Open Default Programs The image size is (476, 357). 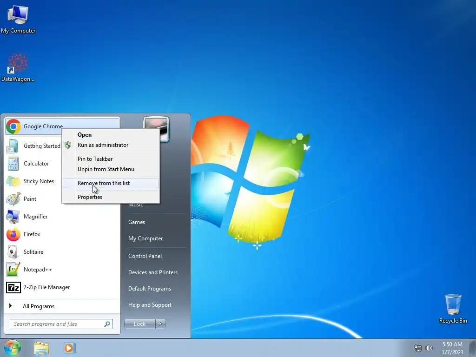pos(149,289)
